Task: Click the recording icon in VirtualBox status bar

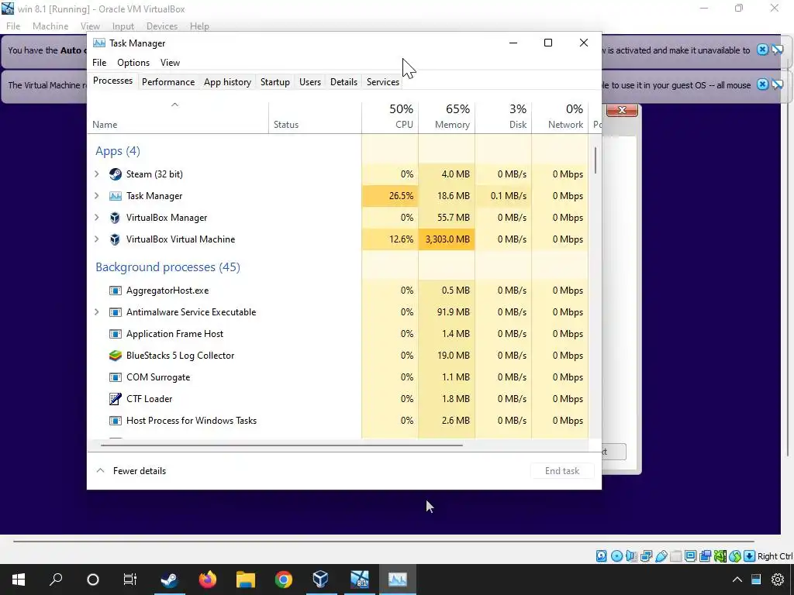Action: click(x=705, y=556)
